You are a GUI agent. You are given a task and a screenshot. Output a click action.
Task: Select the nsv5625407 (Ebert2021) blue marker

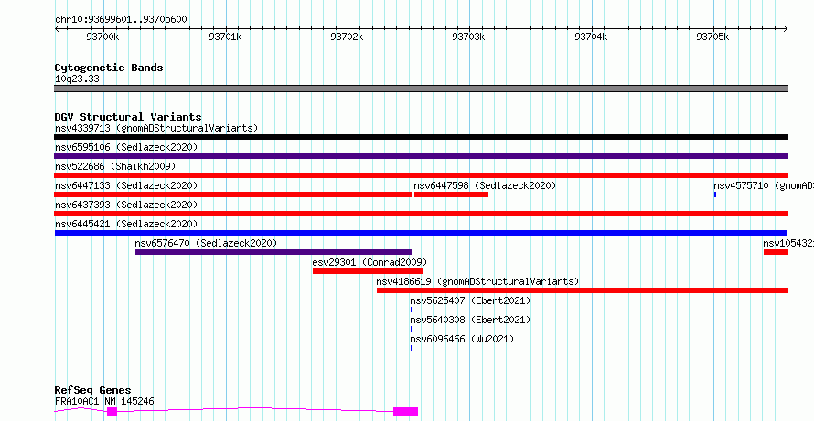pos(412,310)
